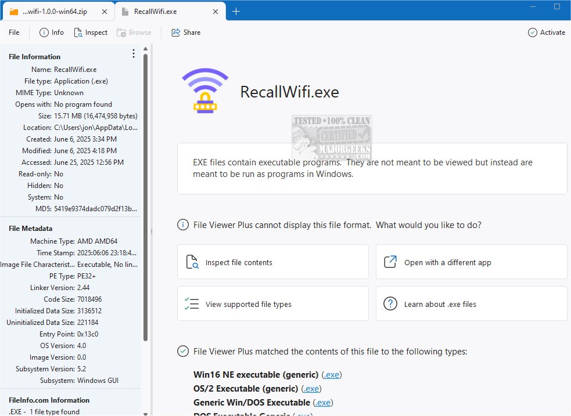This screenshot has width=571, height=416.
Task: Click the Share toolbar button
Action: pyautogui.click(x=186, y=32)
